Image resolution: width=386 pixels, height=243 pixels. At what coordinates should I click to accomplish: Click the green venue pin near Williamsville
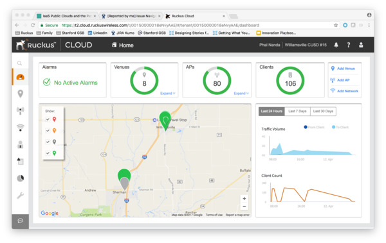pos(165,121)
